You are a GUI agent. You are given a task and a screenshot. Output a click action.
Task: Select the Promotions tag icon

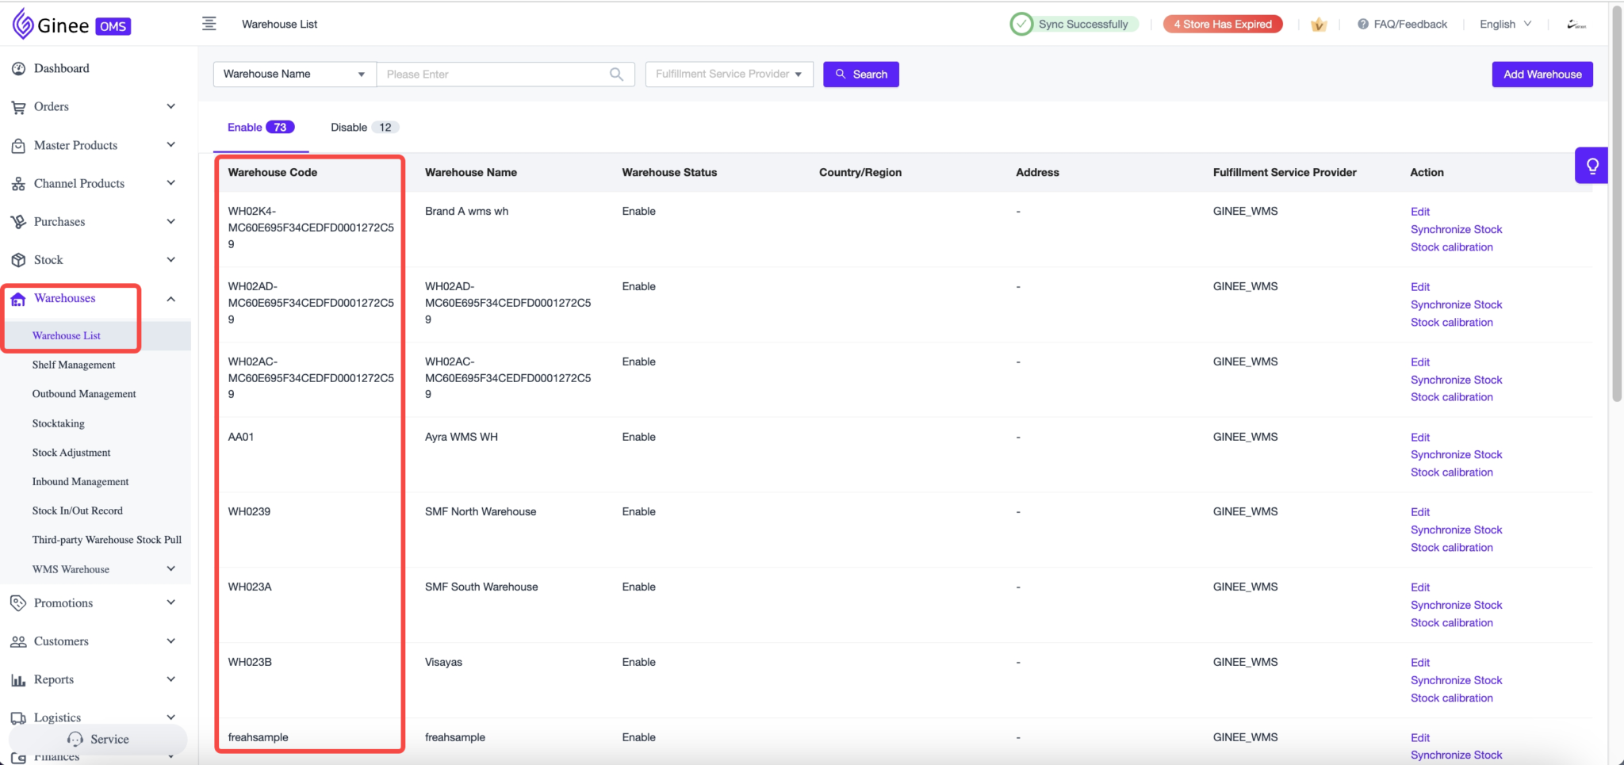pyautogui.click(x=20, y=602)
